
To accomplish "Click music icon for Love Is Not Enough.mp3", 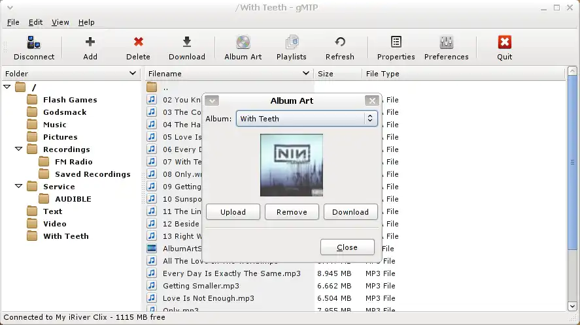I will point(152,298).
